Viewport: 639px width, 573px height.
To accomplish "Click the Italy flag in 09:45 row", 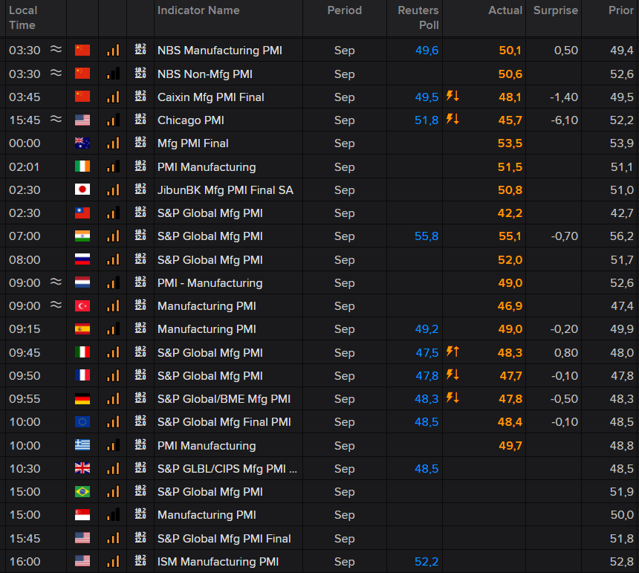I will pos(82,352).
